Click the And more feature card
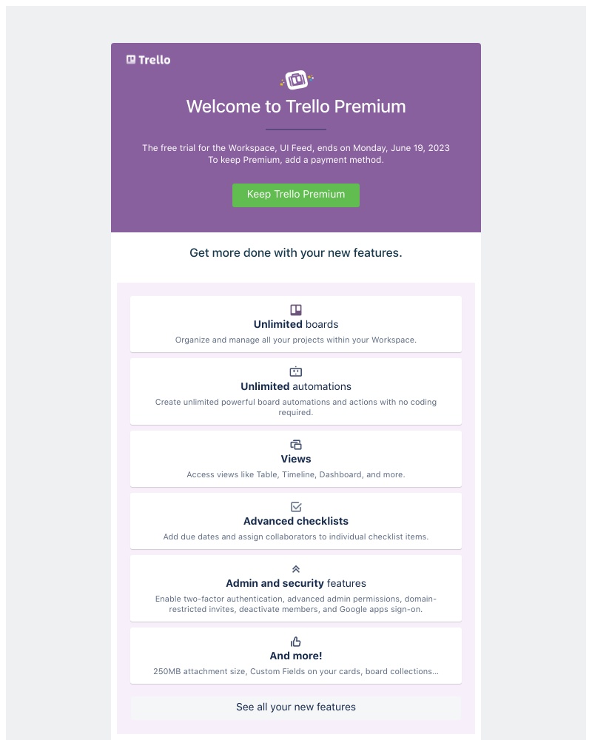 296,655
